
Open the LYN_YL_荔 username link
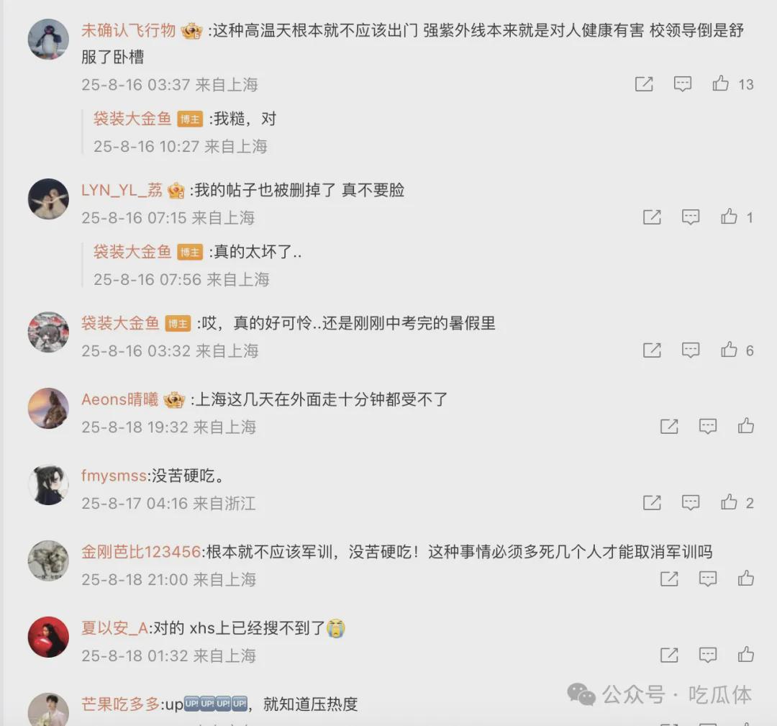point(122,190)
